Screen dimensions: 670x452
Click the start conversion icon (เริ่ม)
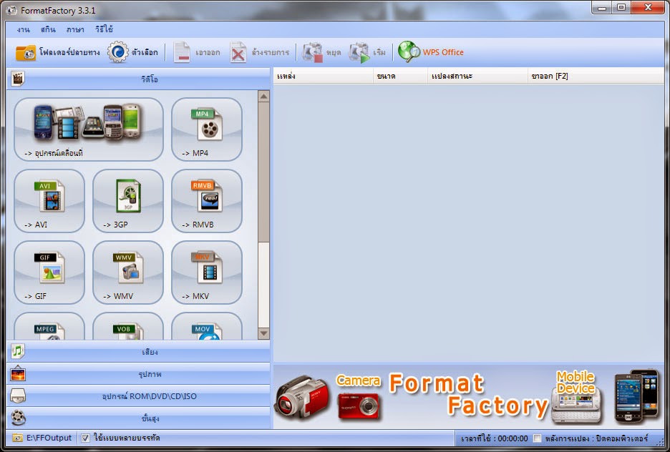(x=359, y=52)
